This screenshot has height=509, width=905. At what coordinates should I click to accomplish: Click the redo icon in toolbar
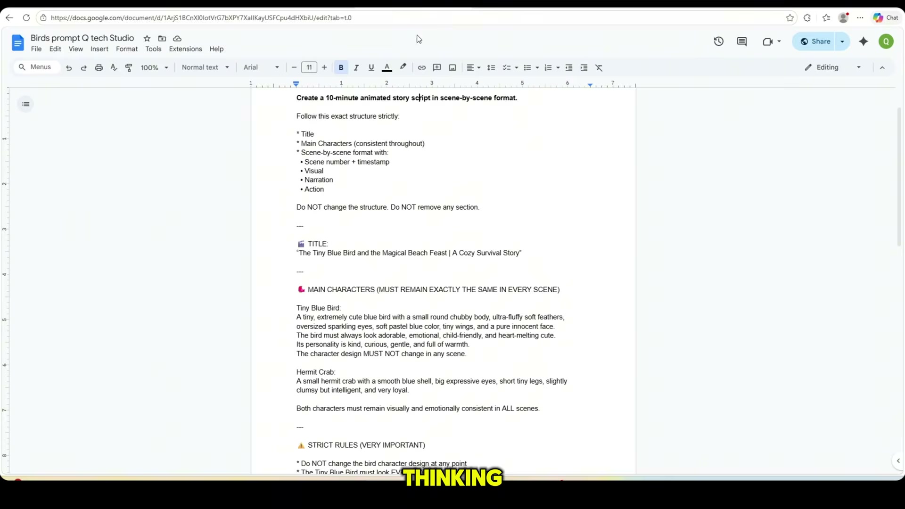coord(84,68)
